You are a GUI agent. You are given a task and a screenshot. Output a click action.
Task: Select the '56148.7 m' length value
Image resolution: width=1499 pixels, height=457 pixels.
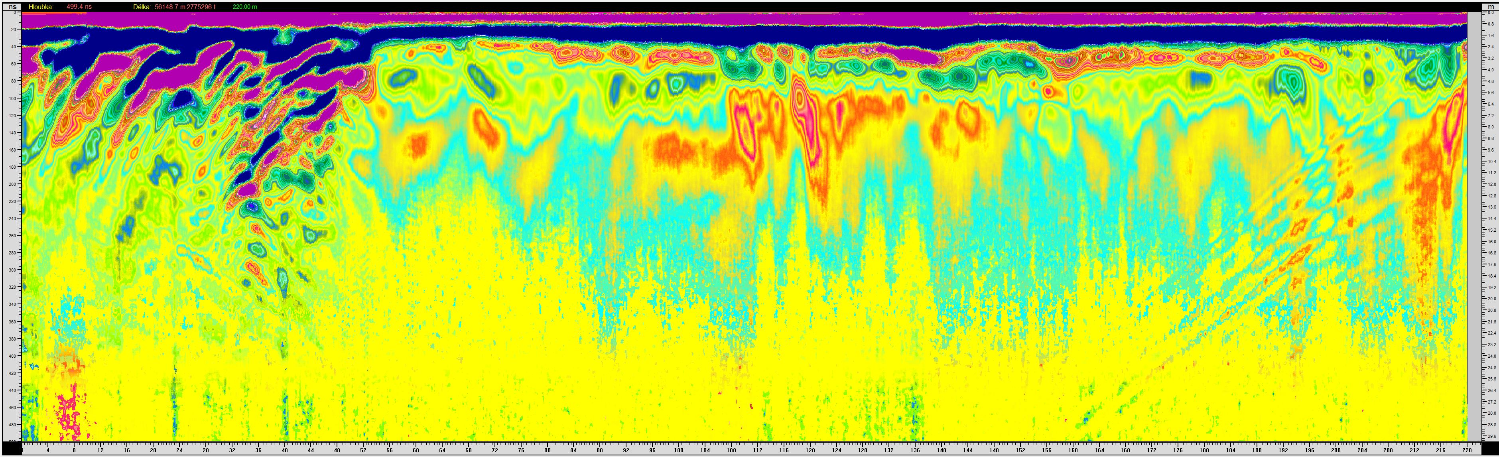170,7
